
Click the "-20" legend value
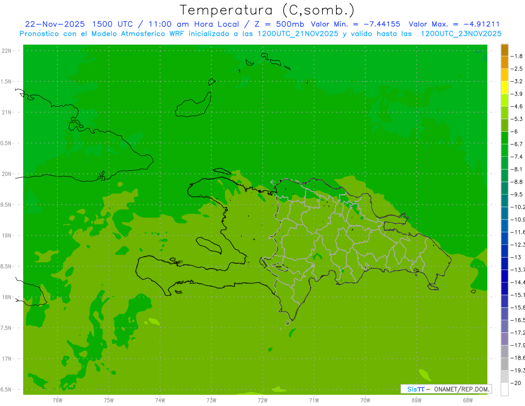click(x=516, y=383)
